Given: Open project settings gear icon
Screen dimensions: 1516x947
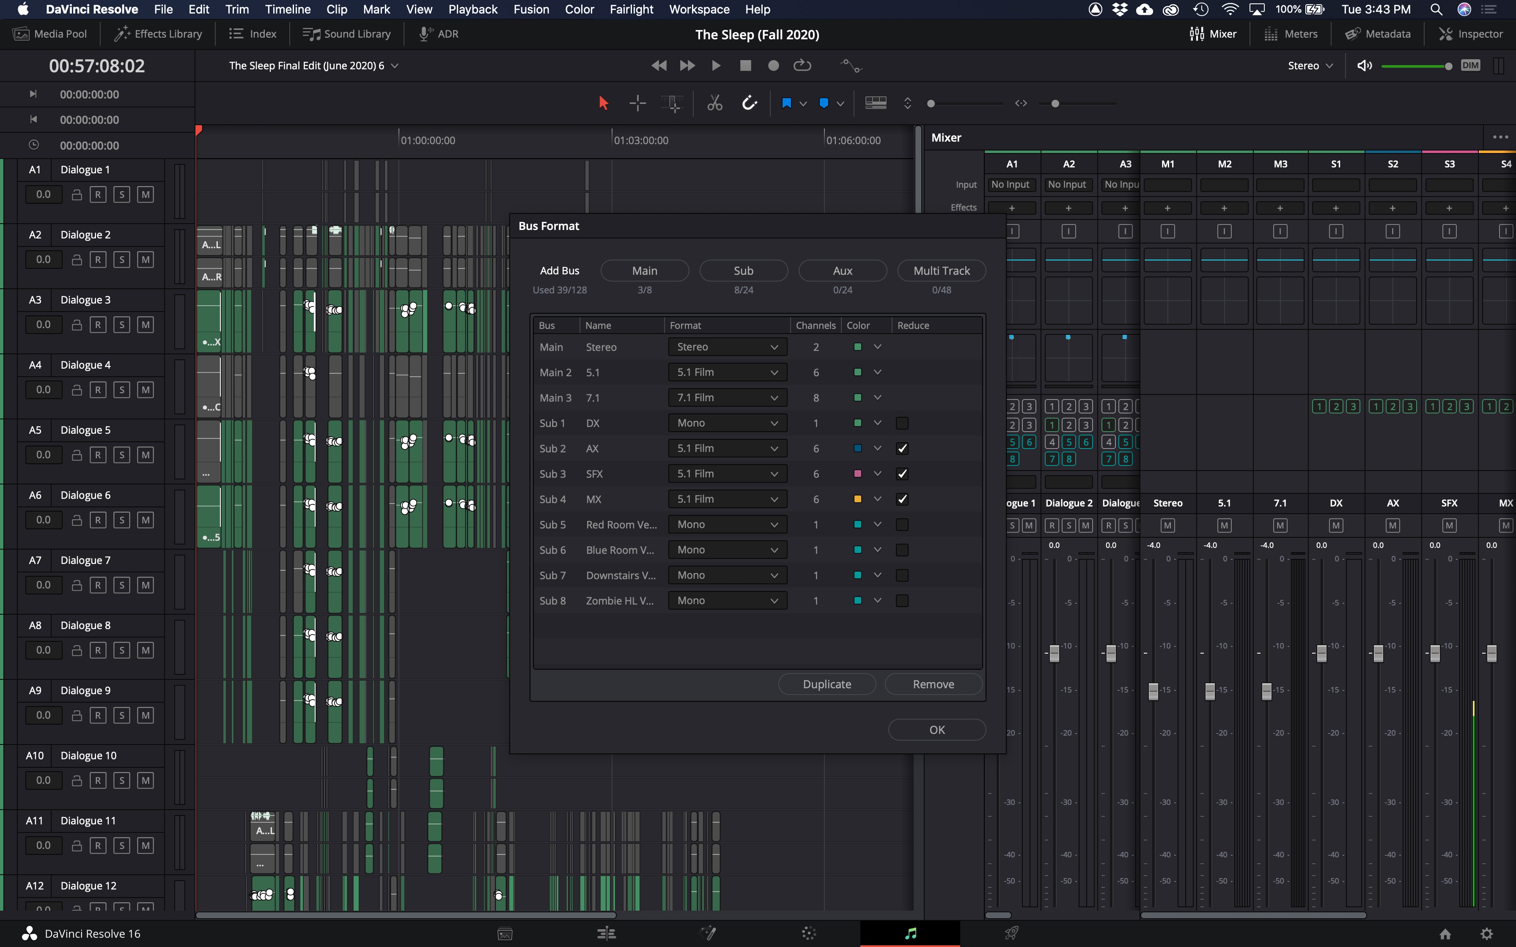Looking at the screenshot, I should [1486, 934].
